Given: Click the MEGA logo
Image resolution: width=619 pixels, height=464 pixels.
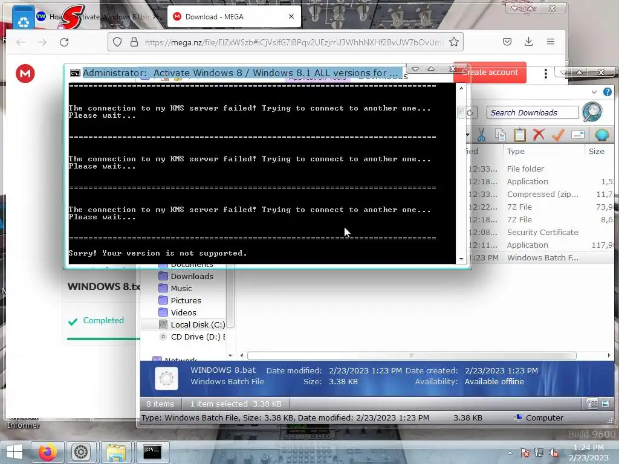Looking at the screenshot, I should pos(25,73).
